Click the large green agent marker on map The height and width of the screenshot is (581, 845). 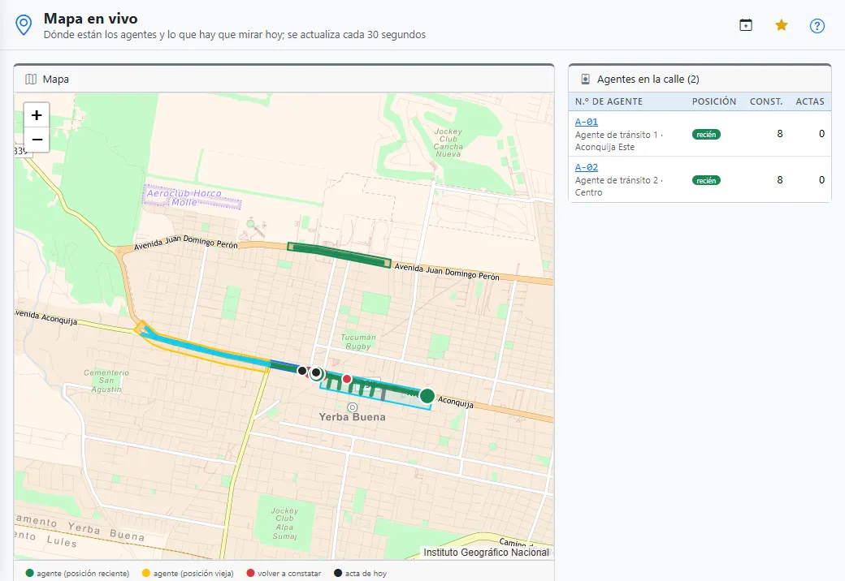pos(427,396)
